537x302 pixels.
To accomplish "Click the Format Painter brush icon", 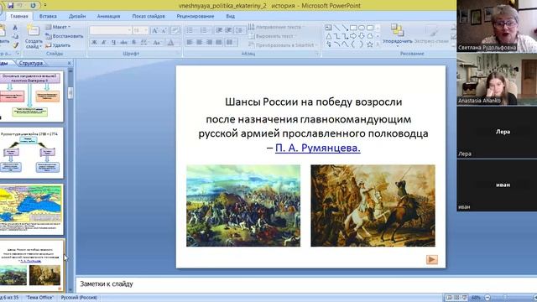I will tap(15, 44).
